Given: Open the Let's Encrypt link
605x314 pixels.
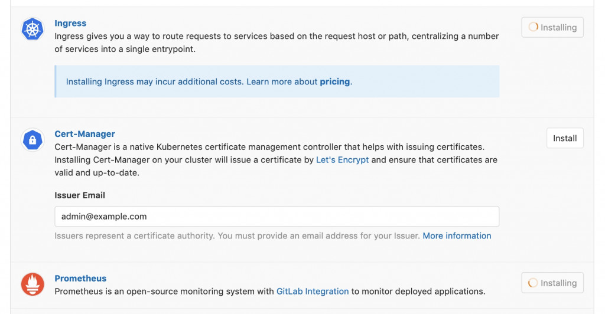Looking at the screenshot, I should pyautogui.click(x=342, y=160).
